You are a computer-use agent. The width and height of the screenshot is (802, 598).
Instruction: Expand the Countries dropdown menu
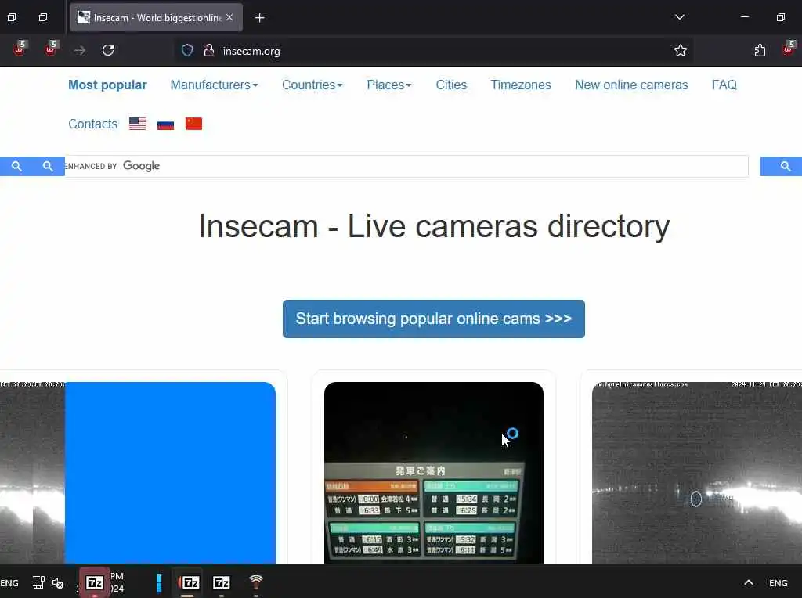point(312,85)
